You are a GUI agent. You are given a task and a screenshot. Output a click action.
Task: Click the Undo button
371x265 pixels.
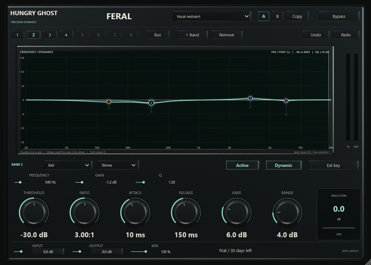[316, 35]
